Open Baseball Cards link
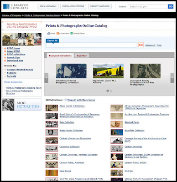Screen dimensions: 177x182 coord(132,122)
